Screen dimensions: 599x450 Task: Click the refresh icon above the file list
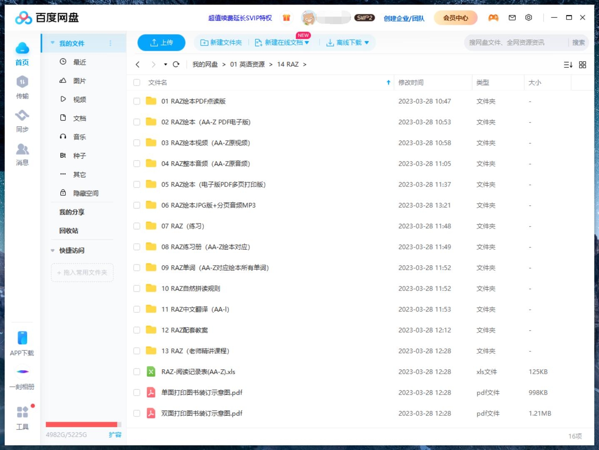[176, 65]
